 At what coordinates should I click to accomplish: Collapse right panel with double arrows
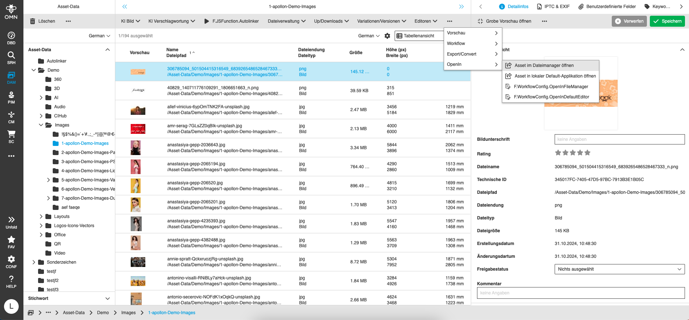461,7
